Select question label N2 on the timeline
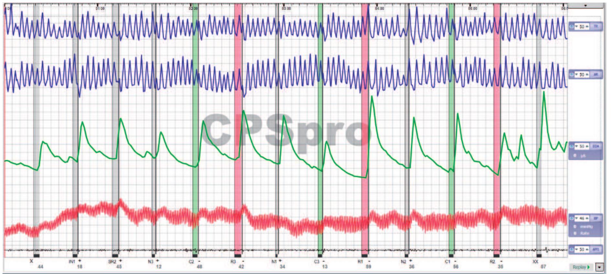The image size is (611, 274). point(403,261)
